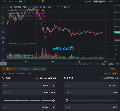
Task: Toggle visibility of Volume indicator
Action: [x=21, y=44]
